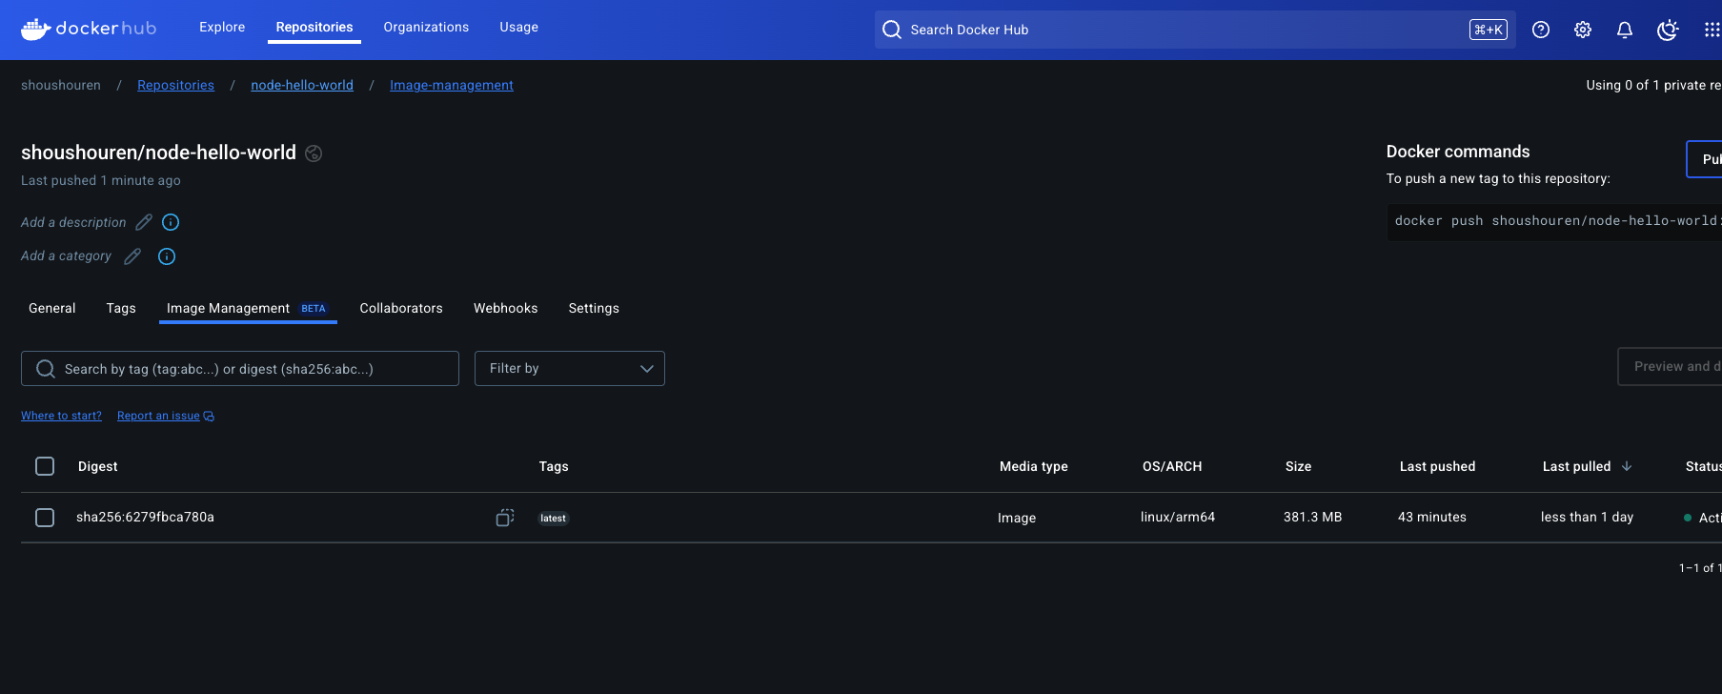Edit category with the pencil icon
This screenshot has height=694, width=1722.
(132, 256)
